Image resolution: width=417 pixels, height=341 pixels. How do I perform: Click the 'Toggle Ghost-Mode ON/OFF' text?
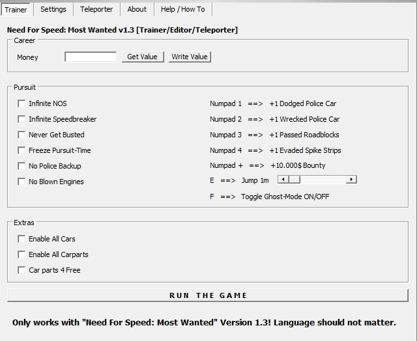point(285,197)
